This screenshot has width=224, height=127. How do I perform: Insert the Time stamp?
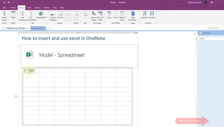point(115,15)
